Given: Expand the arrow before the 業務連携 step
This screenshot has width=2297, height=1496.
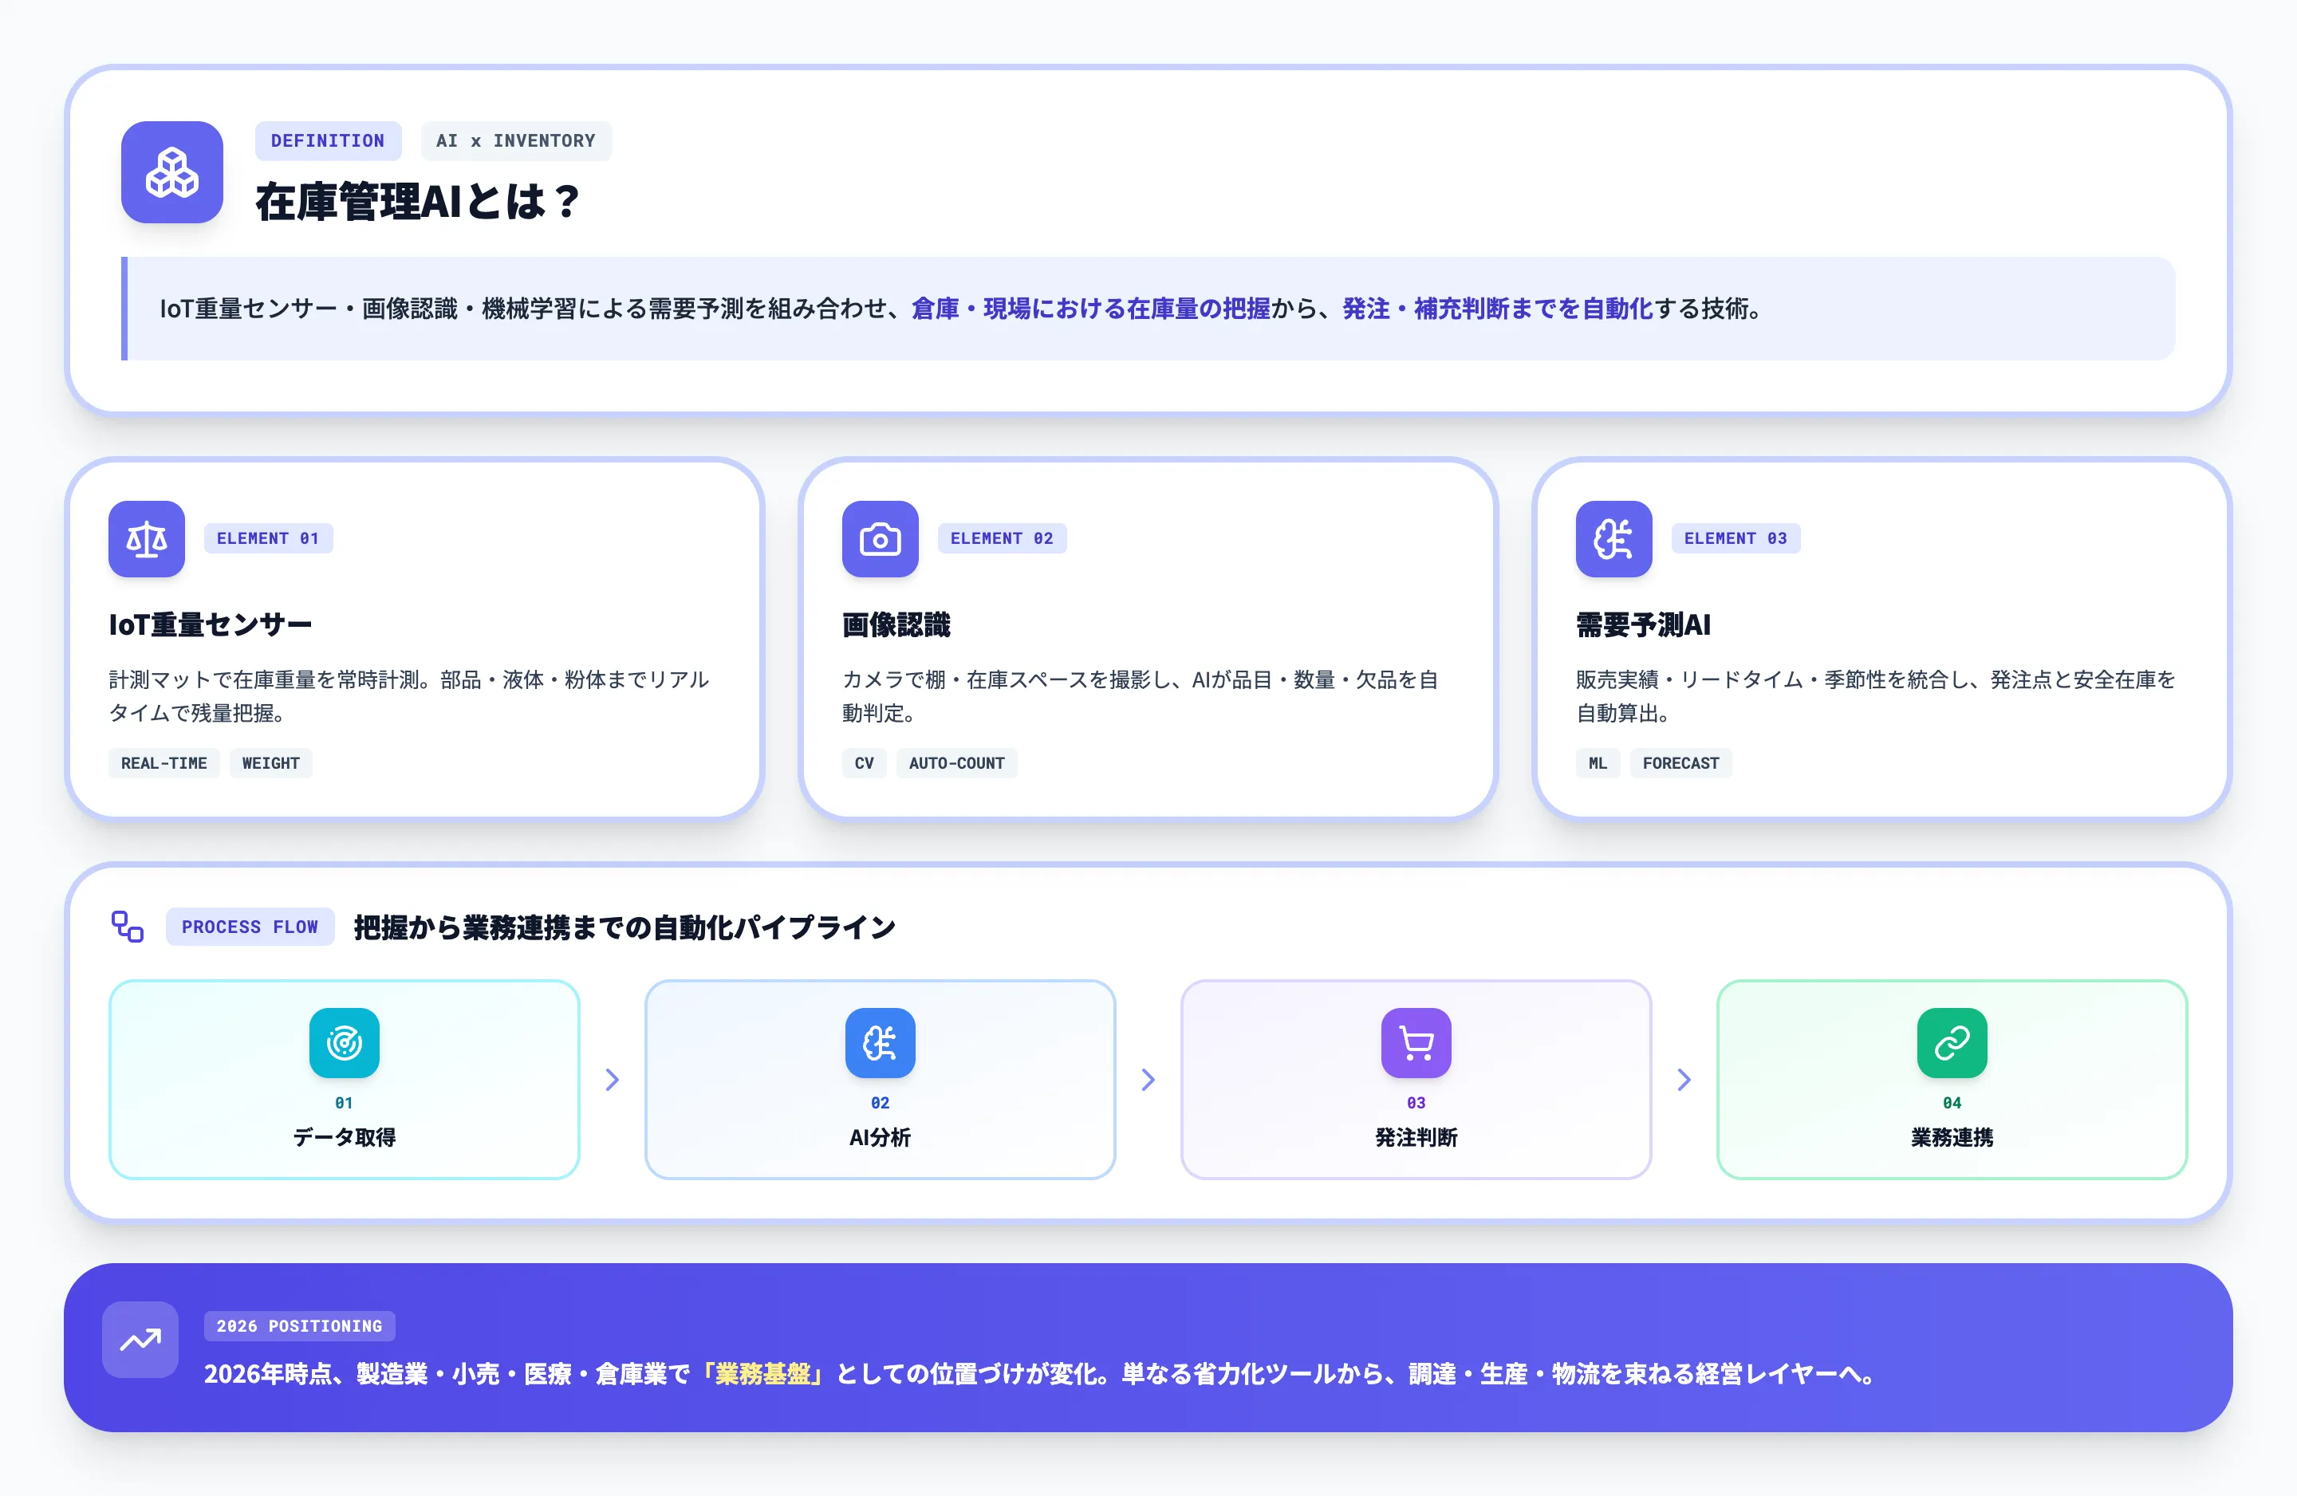Looking at the screenshot, I should point(1684,1080).
